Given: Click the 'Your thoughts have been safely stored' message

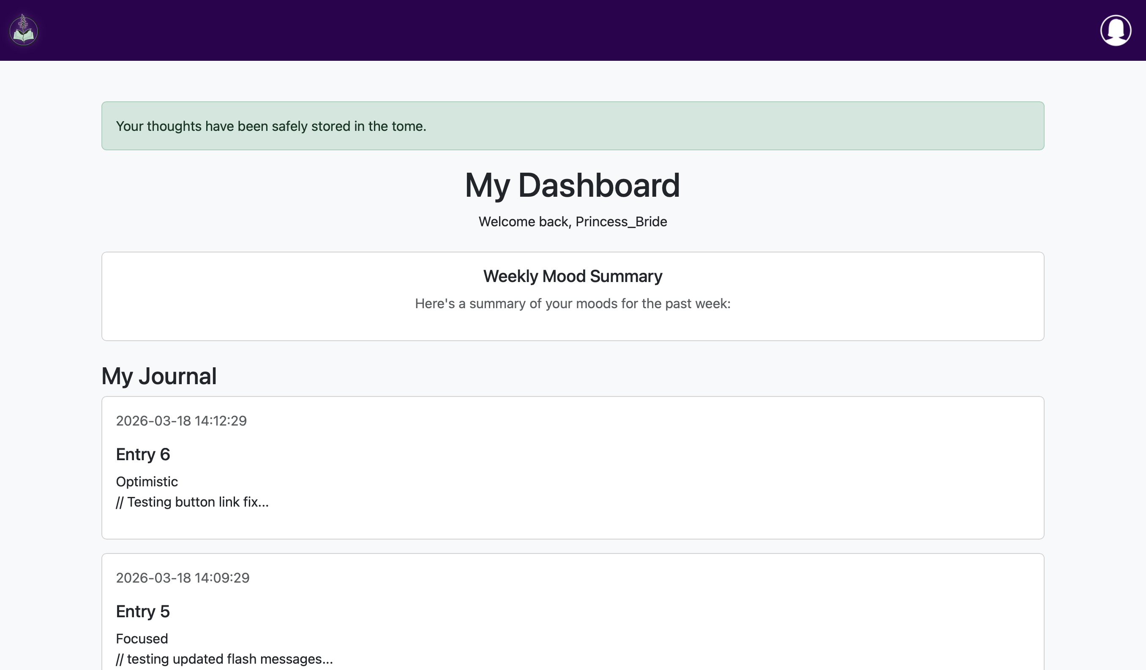Looking at the screenshot, I should [271, 126].
